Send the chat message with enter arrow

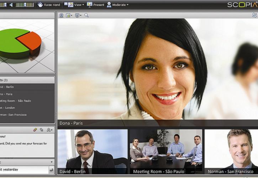coord(51,170)
